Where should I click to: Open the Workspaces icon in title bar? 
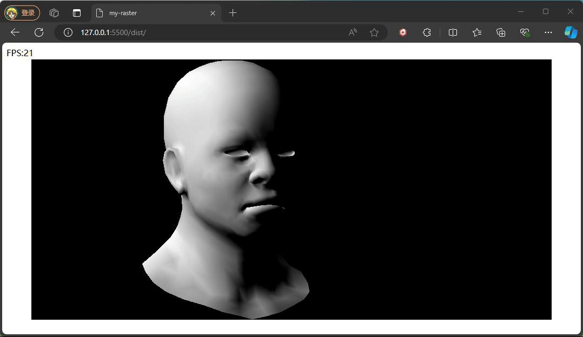(x=54, y=13)
